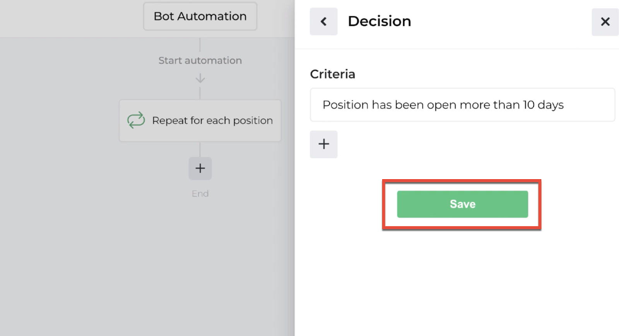Screen dimensions: 619x336
Task: Open the Bot Automation node
Action: pos(200,16)
